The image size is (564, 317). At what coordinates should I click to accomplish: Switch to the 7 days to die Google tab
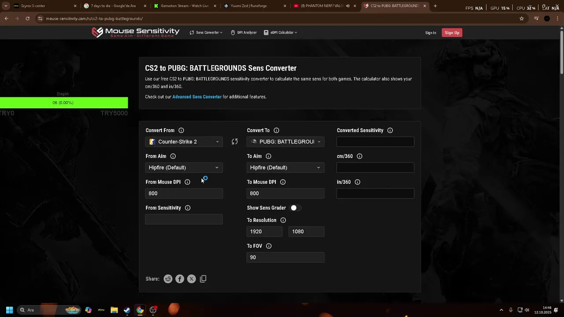point(115,6)
